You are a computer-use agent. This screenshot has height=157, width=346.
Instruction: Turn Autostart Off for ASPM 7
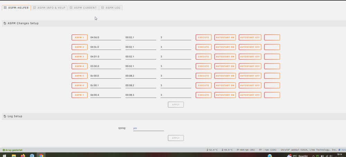pyautogui.click(x=250, y=95)
